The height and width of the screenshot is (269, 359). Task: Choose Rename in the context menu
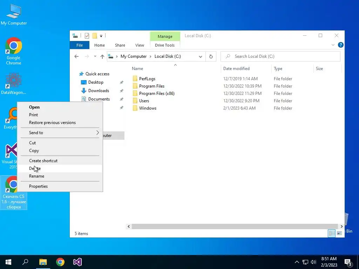pos(60,176)
